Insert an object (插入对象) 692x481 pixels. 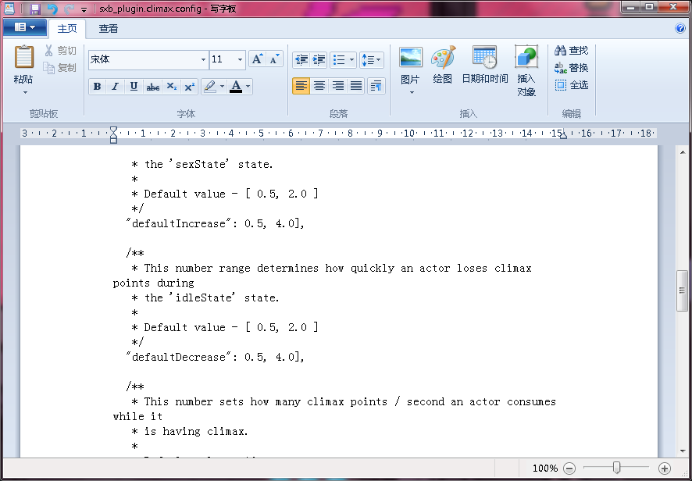pyautogui.click(x=526, y=70)
